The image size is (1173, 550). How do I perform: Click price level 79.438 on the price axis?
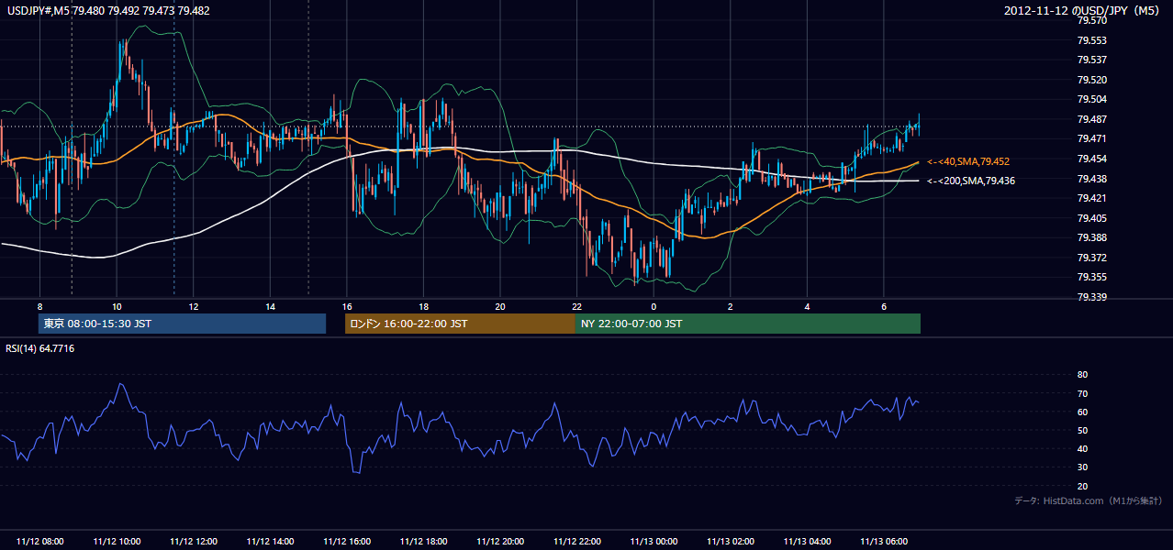(x=1091, y=179)
